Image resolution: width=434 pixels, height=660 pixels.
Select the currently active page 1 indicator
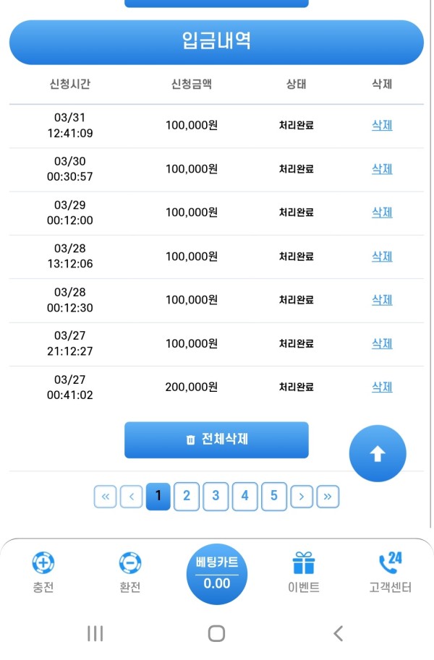(x=158, y=496)
